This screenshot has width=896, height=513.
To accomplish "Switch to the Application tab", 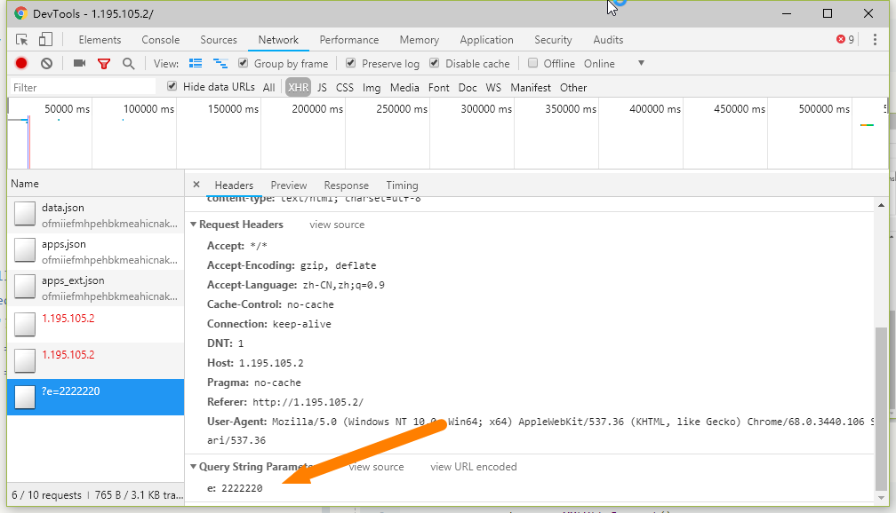I will click(x=487, y=39).
